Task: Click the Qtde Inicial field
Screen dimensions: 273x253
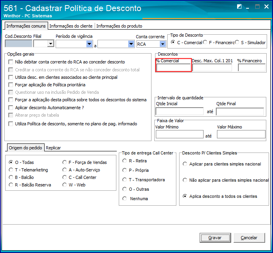Action: (180, 111)
